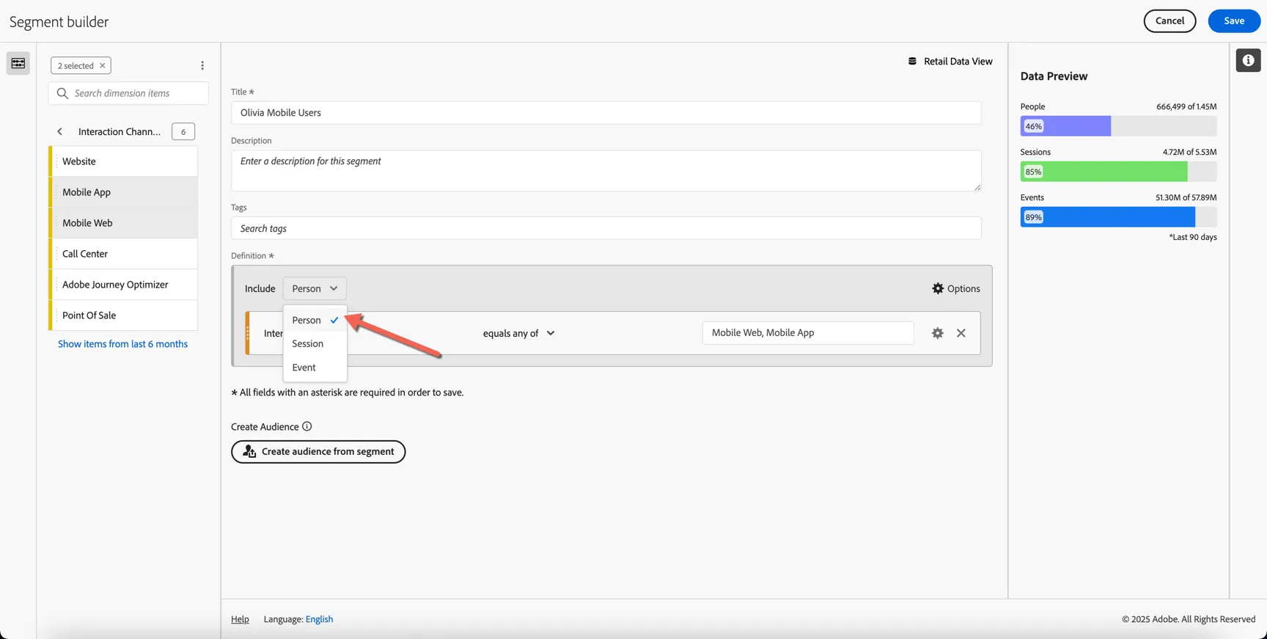Open the definition Options gear
Screen dimensions: 1267x639
point(956,288)
